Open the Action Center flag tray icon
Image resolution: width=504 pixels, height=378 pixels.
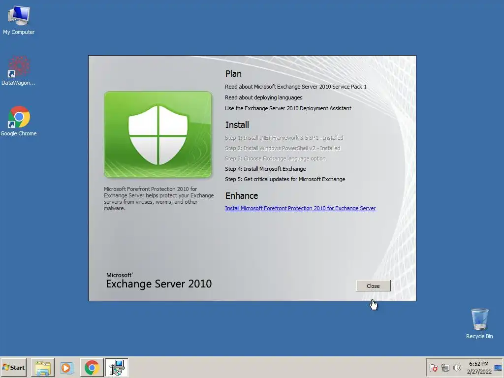coord(433,368)
